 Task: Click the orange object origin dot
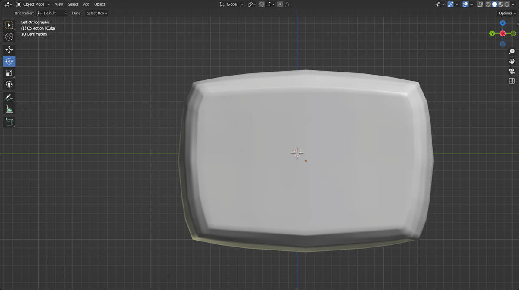click(x=305, y=161)
